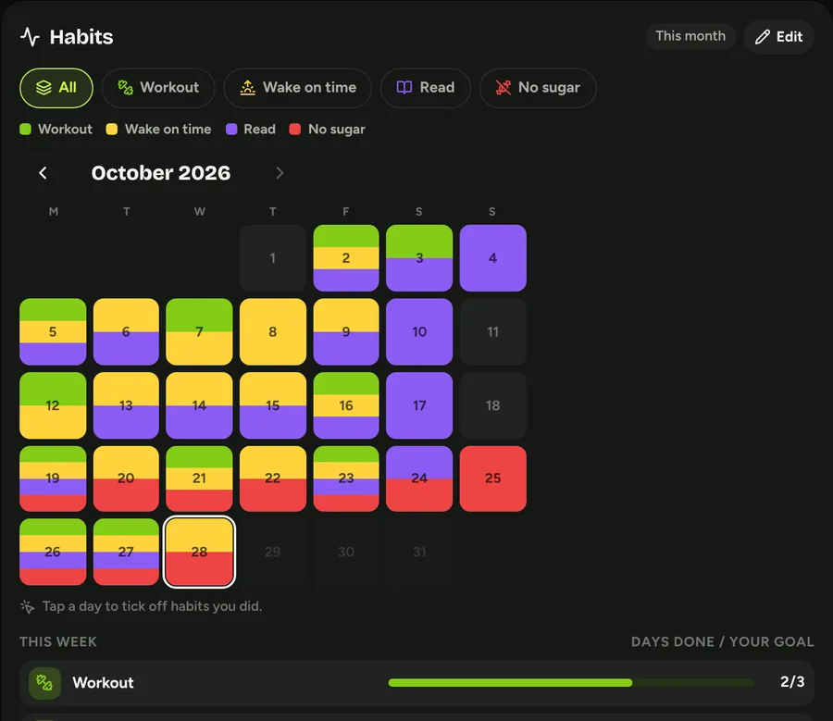Viewport: 833px width, 721px height.
Task: Click the crossed candy icon in No sugar chip
Action: tap(504, 88)
